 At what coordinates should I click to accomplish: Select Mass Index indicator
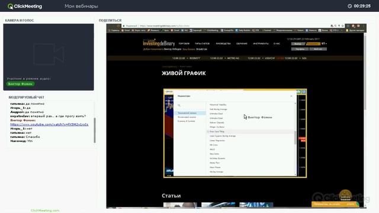tap(214, 154)
